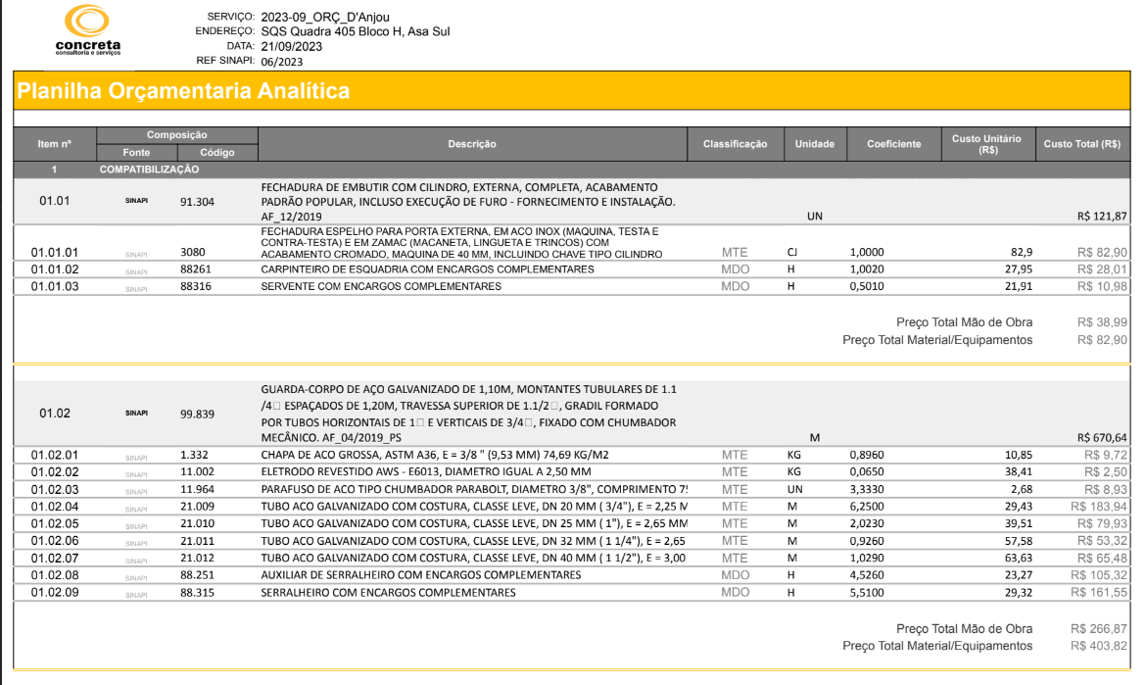Click total R$ 53,32

click(x=1102, y=541)
